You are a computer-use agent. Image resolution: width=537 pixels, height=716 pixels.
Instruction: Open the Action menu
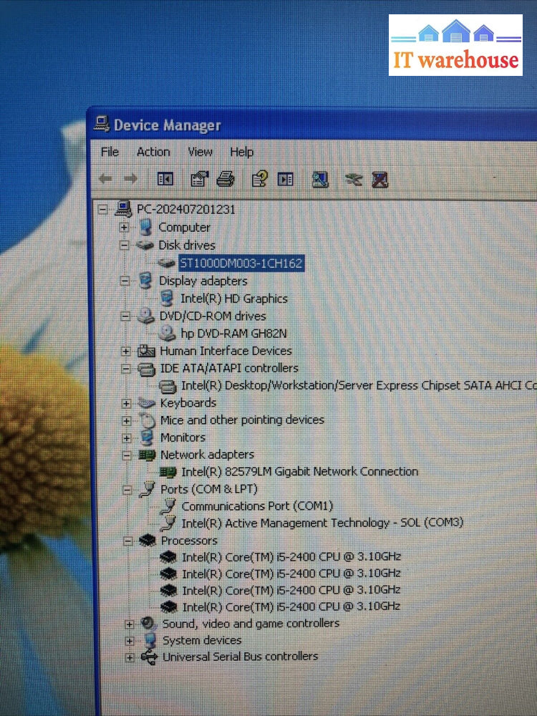pyautogui.click(x=153, y=152)
